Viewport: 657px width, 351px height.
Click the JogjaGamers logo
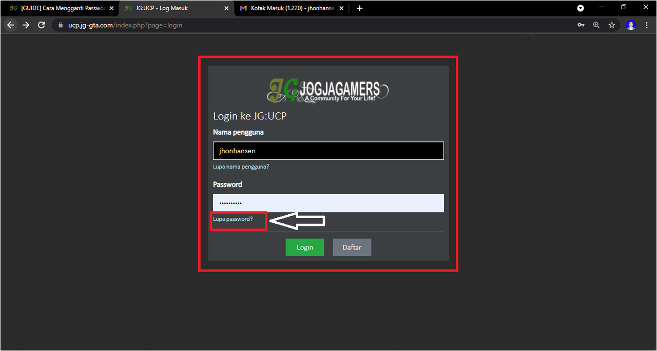tap(328, 90)
